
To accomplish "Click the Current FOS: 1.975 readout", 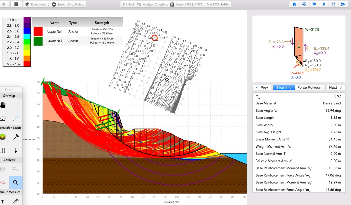I will 189,4.
